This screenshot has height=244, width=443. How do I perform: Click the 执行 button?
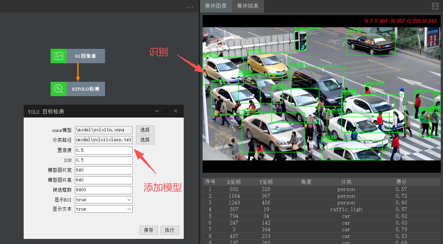170,230
